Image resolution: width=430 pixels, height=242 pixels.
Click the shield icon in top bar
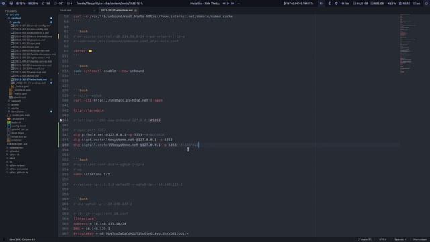click(336, 3)
